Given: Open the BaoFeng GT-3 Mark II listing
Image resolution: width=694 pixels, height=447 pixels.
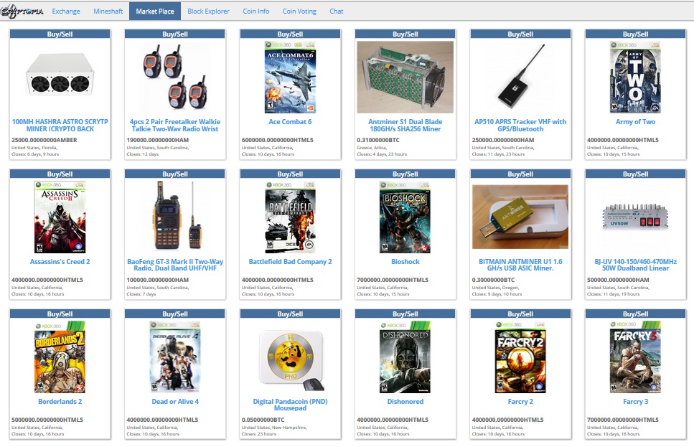Looking at the screenshot, I should click(x=175, y=265).
